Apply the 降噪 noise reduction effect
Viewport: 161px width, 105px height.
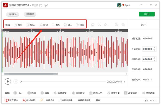click(45, 93)
